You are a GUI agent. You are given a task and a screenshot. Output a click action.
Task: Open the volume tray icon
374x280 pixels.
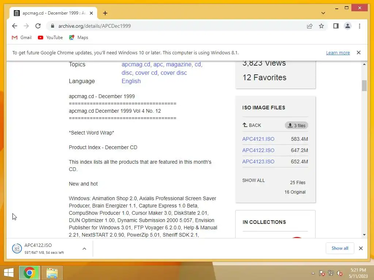340,273
